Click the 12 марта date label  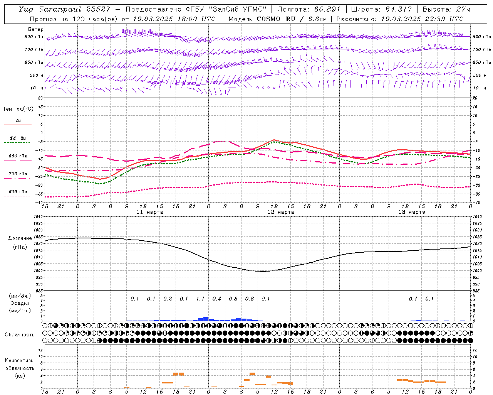281,212
